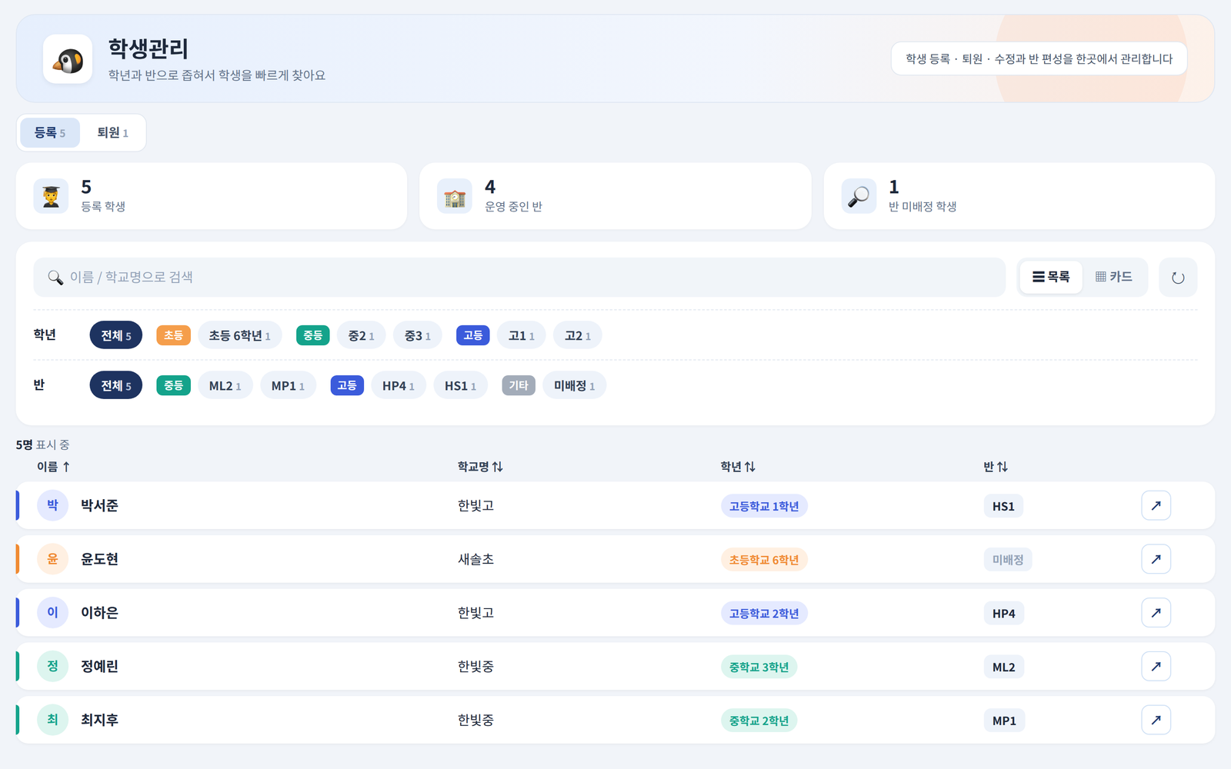Filter by MP1 class chip
This screenshot has height=769, width=1231.
289,385
